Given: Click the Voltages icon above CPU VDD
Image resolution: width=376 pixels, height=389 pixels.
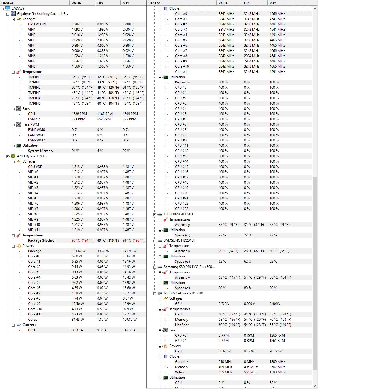Looking at the screenshot, I should click(x=19, y=161).
